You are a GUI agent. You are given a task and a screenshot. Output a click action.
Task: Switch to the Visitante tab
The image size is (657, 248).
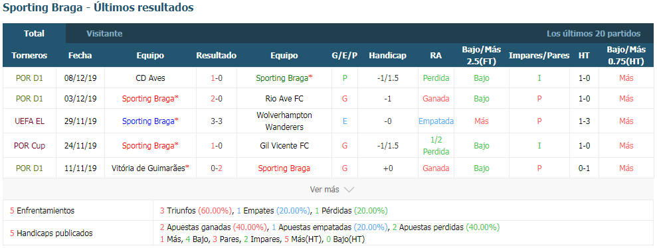[104, 33]
